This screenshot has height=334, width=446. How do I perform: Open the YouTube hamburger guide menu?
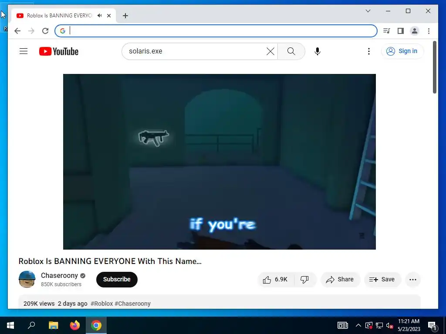click(x=24, y=51)
